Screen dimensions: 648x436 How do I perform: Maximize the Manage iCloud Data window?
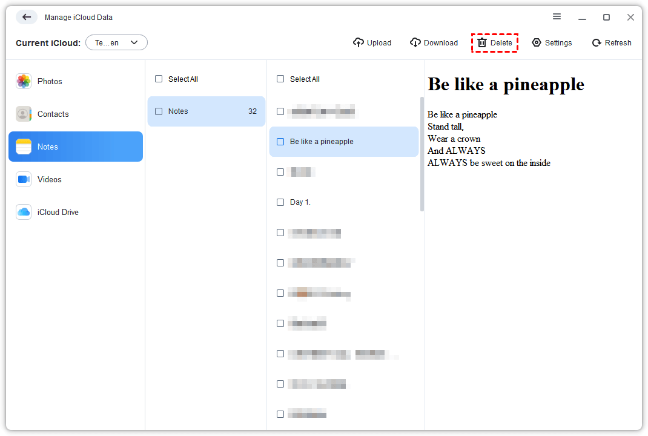(x=606, y=17)
